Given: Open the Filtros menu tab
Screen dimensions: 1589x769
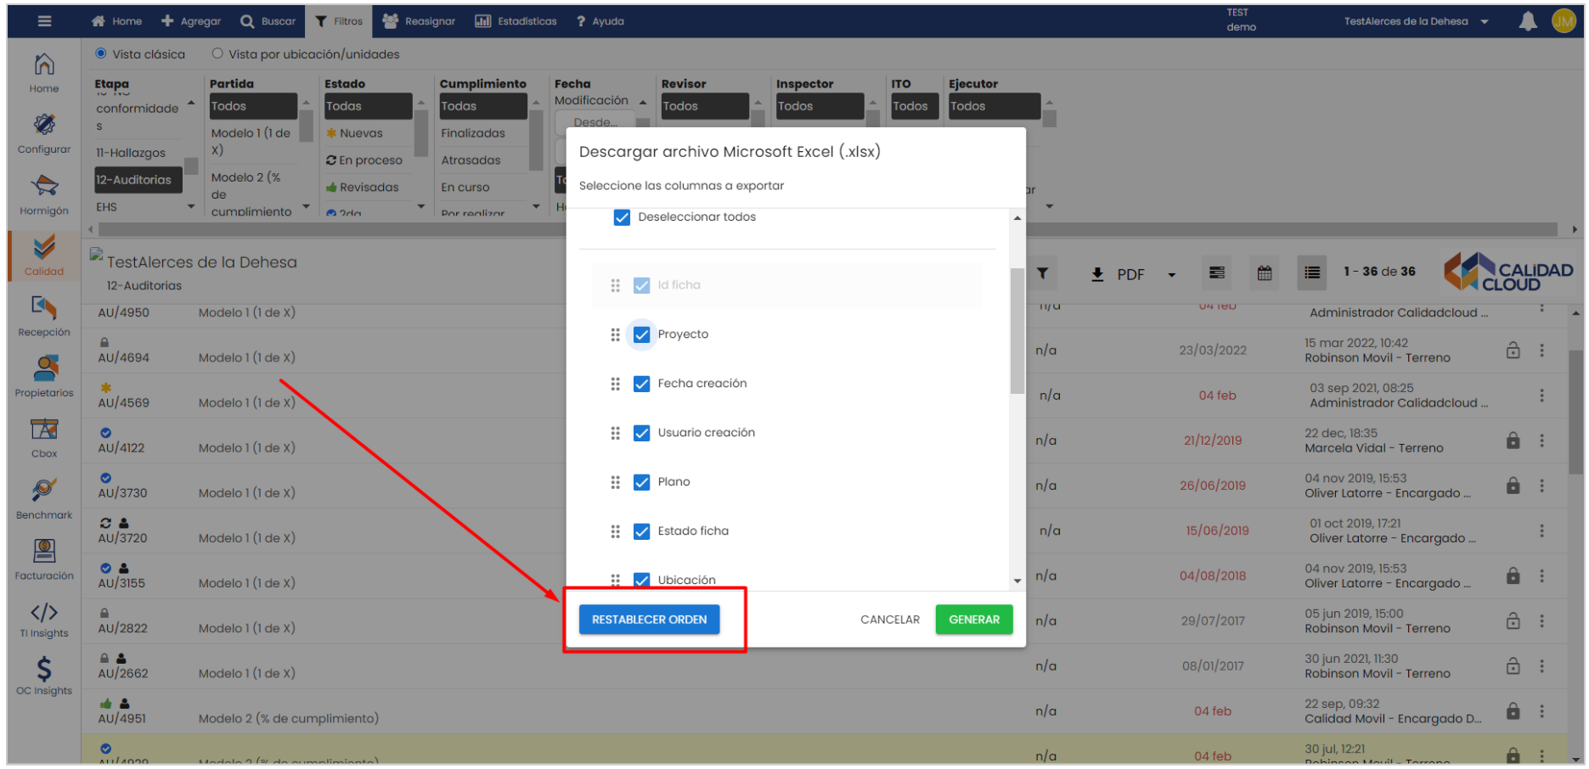Looking at the screenshot, I should click(339, 21).
